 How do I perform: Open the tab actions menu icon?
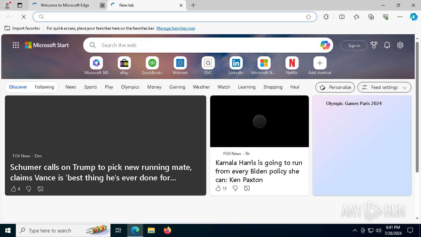pos(20,5)
